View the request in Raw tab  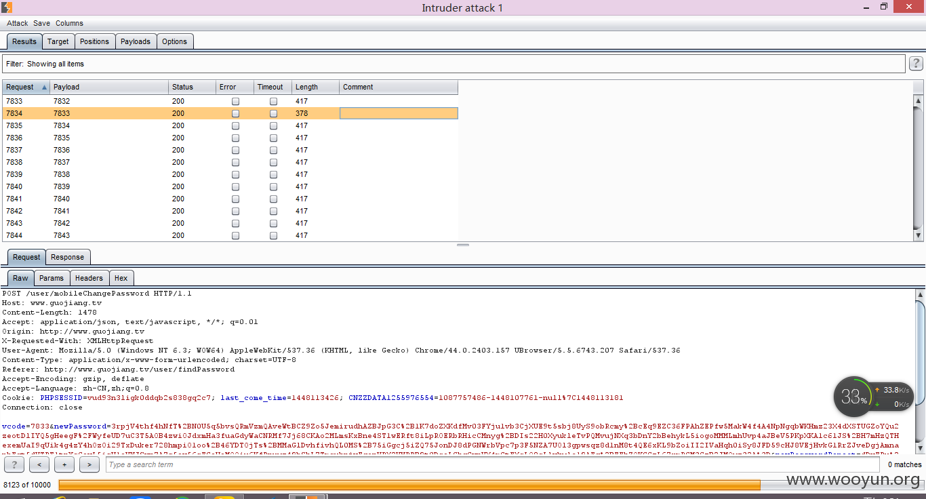click(20, 278)
